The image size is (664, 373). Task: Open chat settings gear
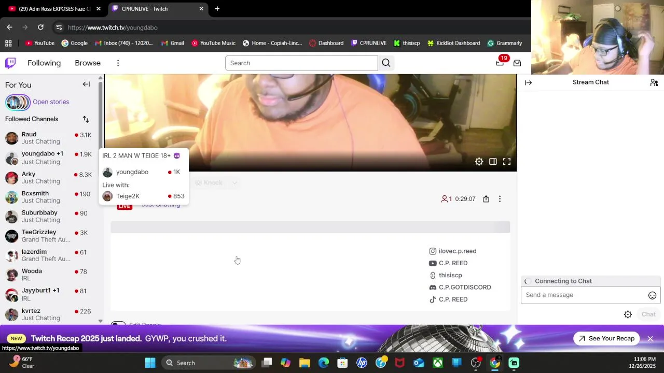point(628,314)
